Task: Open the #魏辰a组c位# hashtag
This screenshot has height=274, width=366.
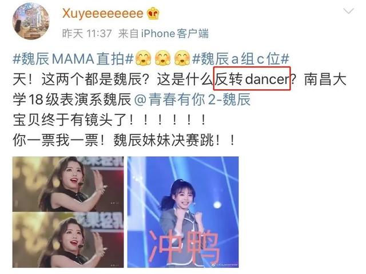Action: click(241, 58)
